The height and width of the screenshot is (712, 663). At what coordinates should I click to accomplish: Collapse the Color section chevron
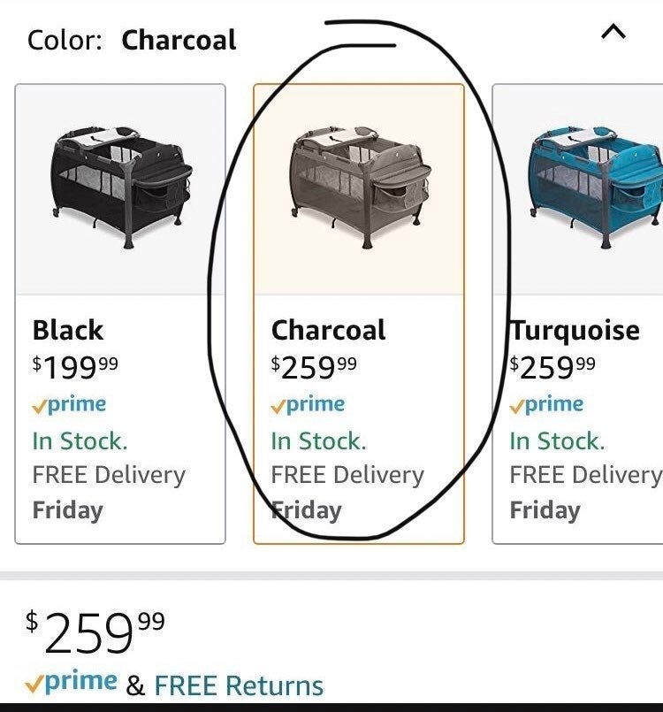[613, 32]
